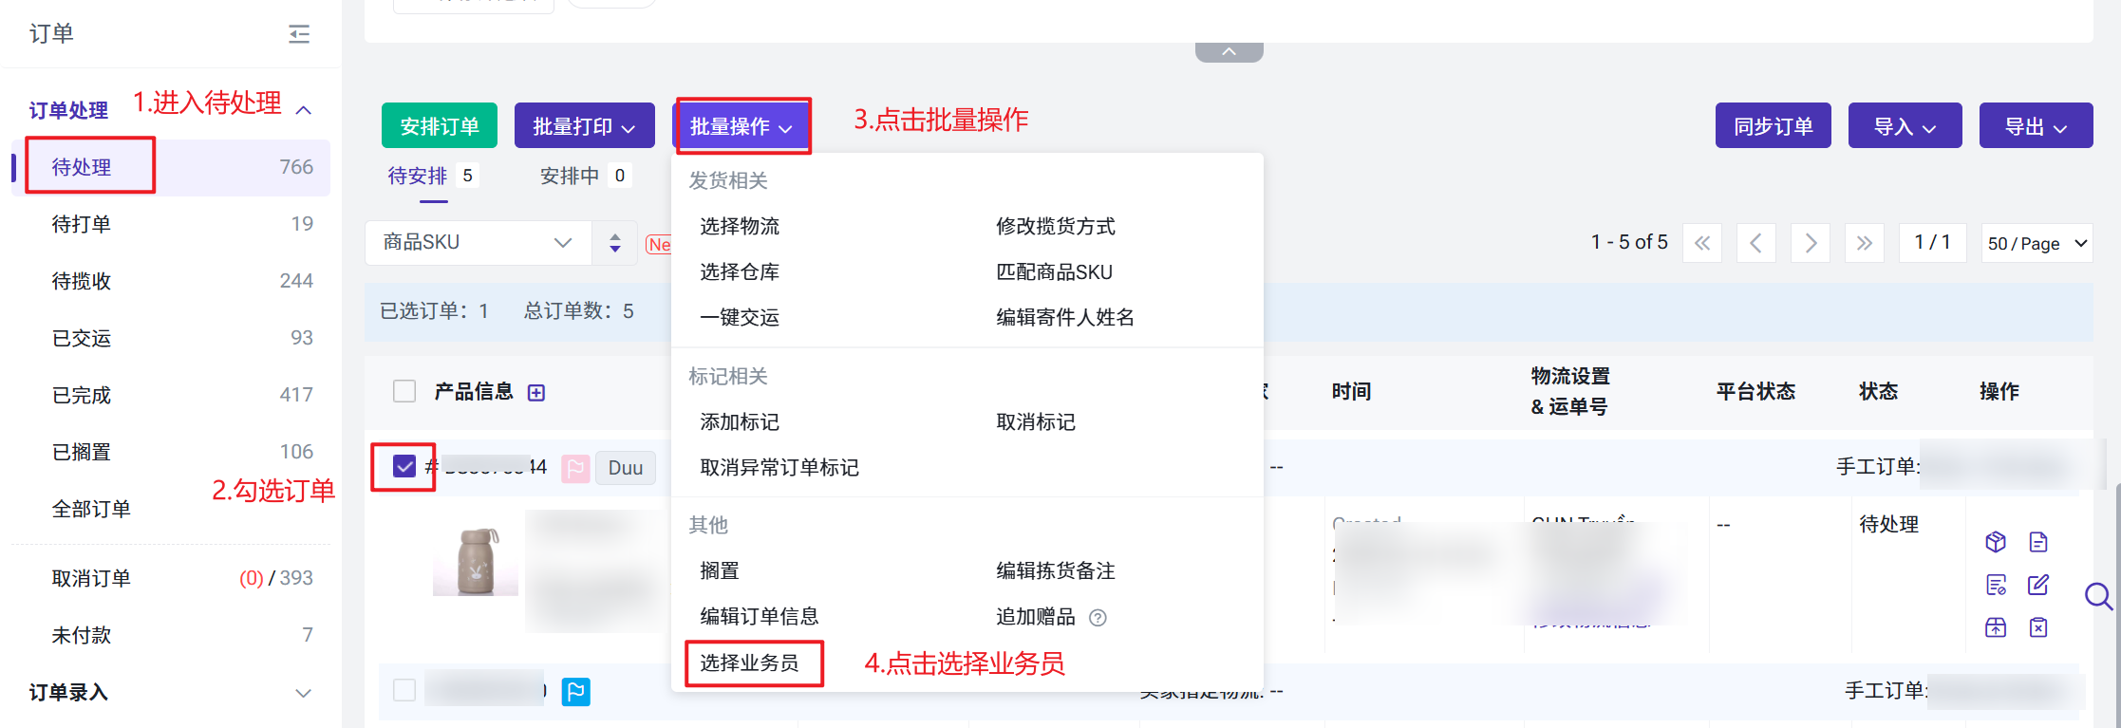Expand the 订单录入 sidebar section
2121x728 pixels.
(x=303, y=693)
